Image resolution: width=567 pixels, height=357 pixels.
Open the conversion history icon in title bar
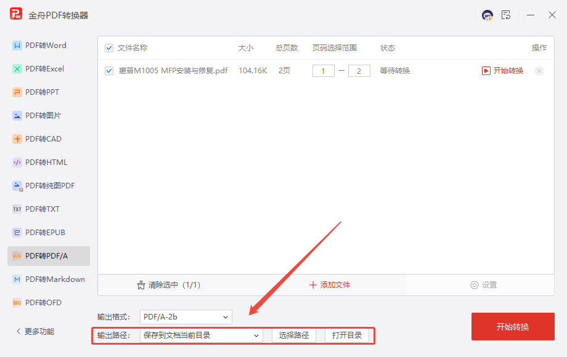[x=506, y=15]
